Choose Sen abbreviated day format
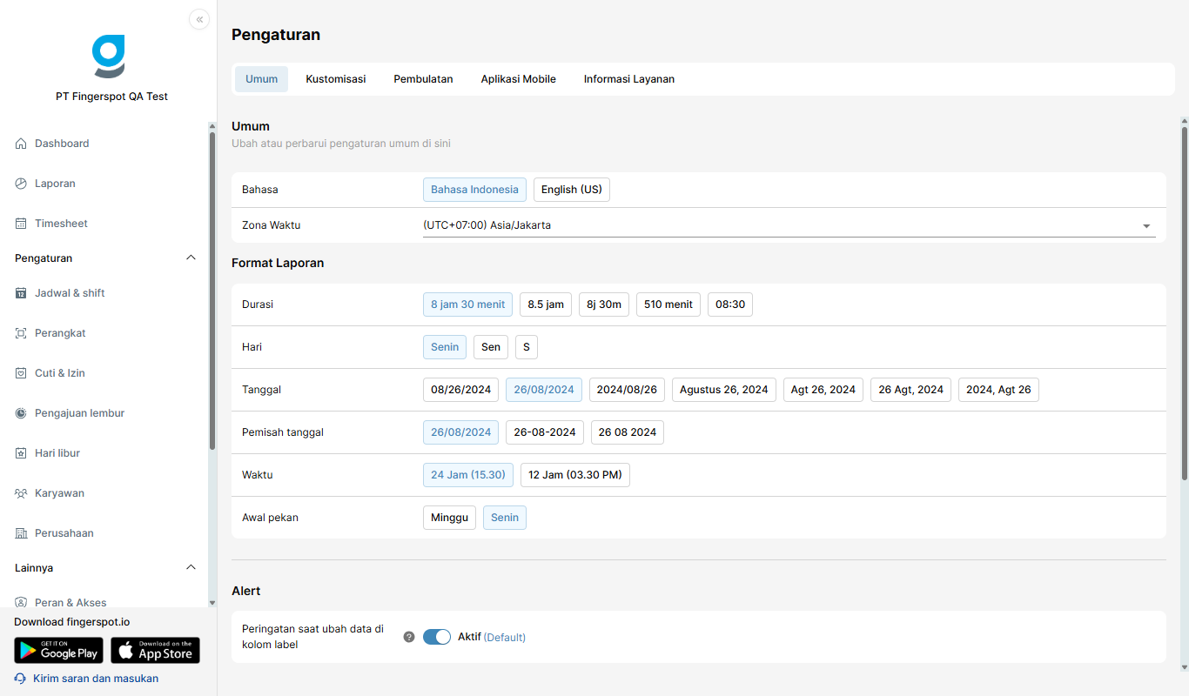The height and width of the screenshot is (696, 1189). click(491, 347)
